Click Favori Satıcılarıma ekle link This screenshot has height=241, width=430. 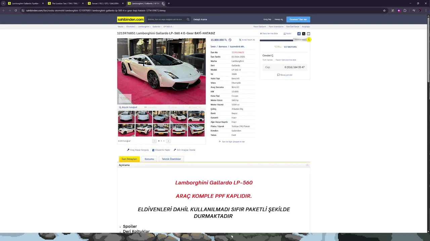[x=286, y=60]
